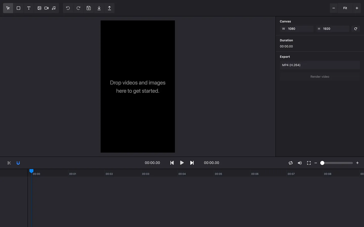Toggle the volume mute speaker icon

pyautogui.click(x=300, y=163)
